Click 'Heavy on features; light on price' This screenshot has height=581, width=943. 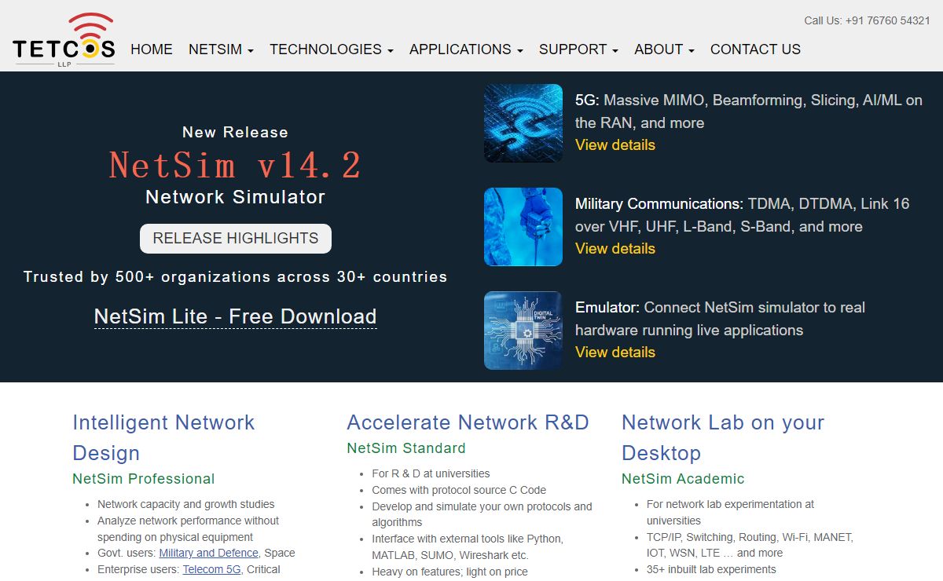coord(449,572)
